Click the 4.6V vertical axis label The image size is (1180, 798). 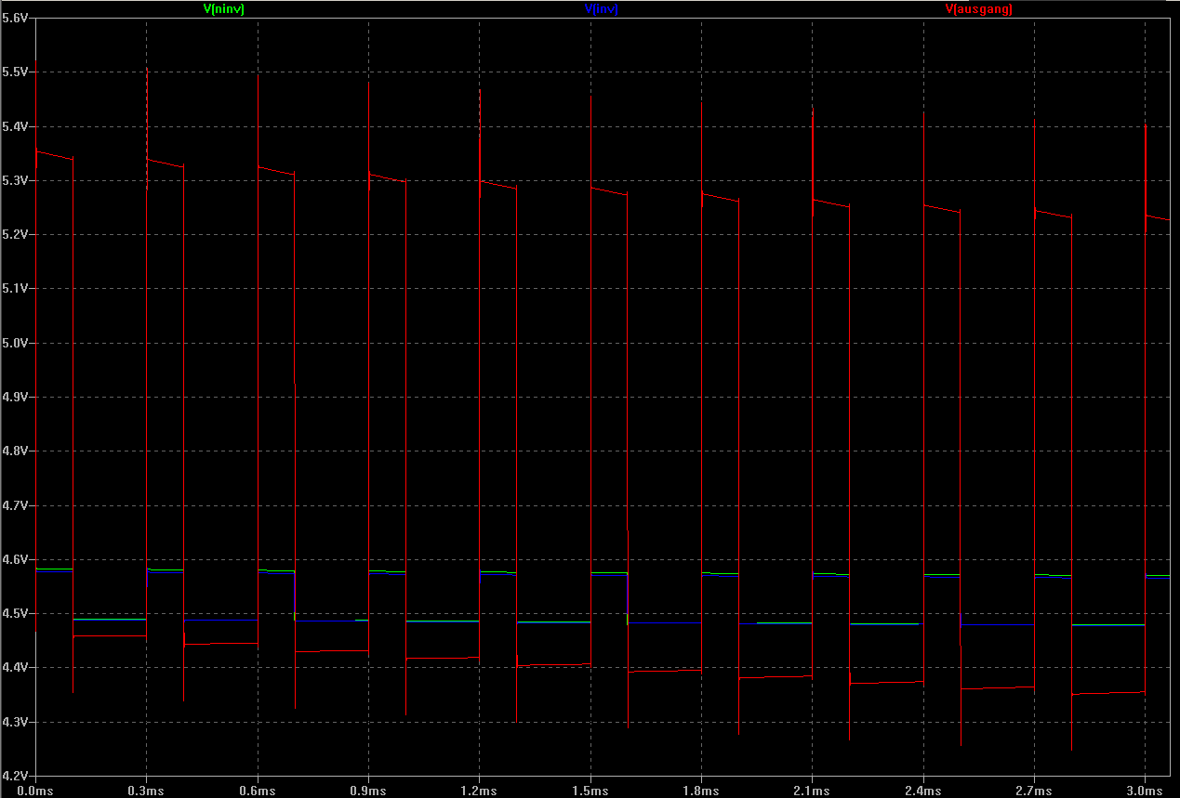tap(15, 559)
